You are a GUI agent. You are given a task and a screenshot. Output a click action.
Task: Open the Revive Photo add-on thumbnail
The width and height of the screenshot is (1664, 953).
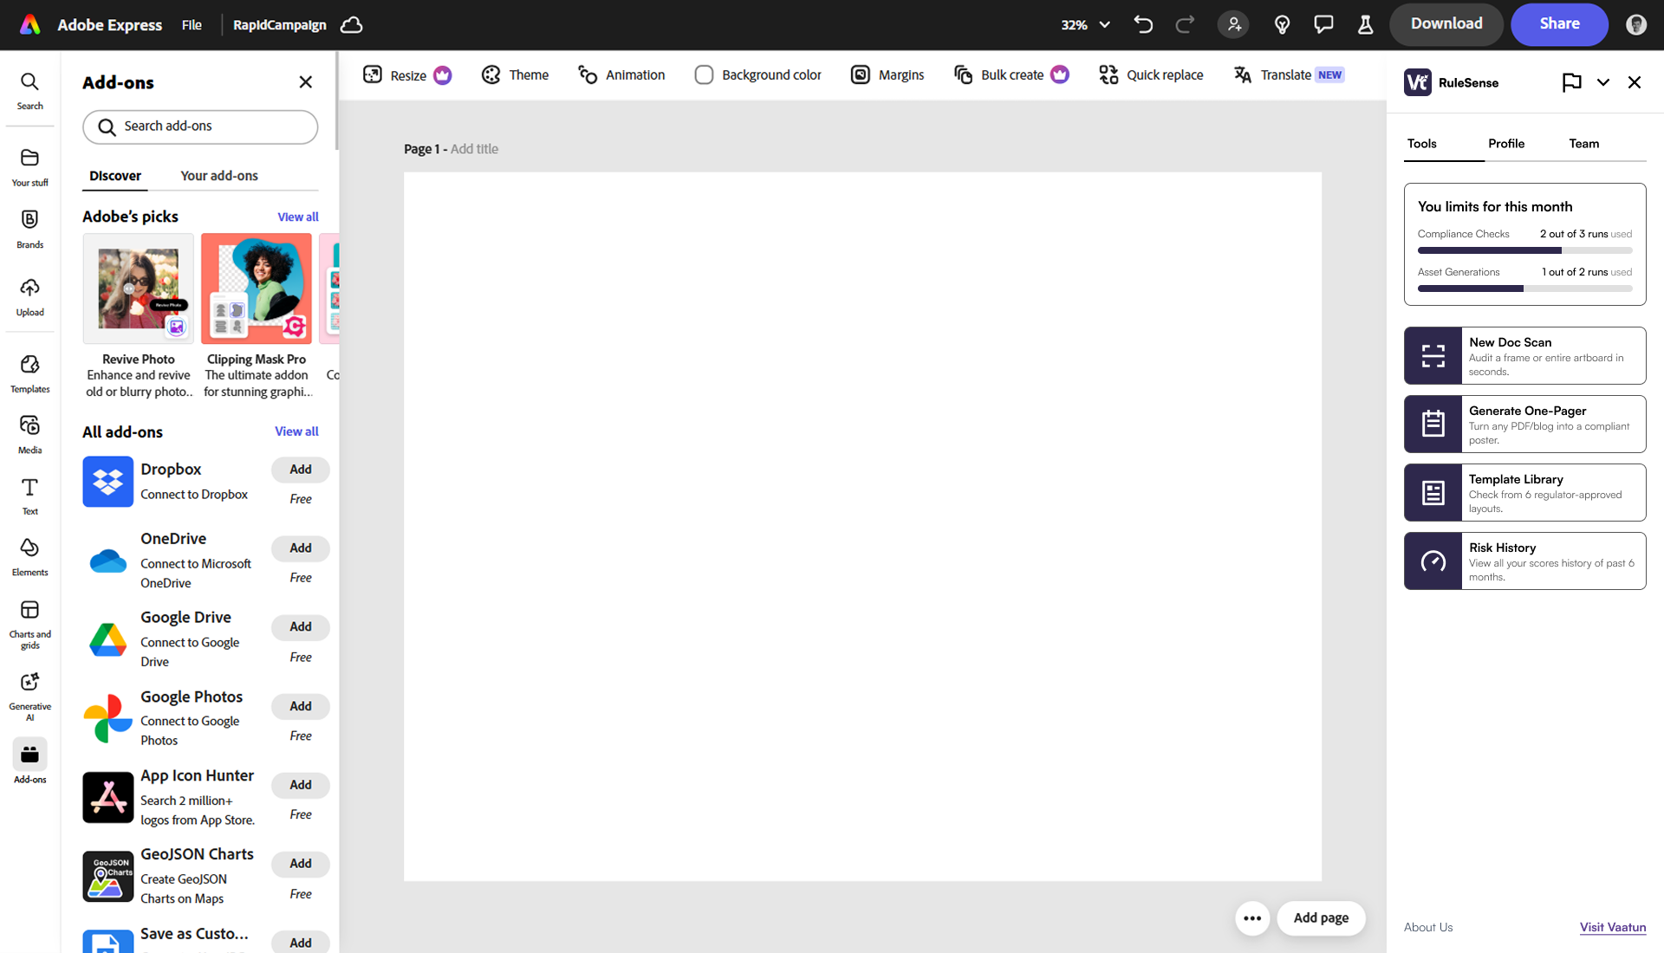click(139, 289)
